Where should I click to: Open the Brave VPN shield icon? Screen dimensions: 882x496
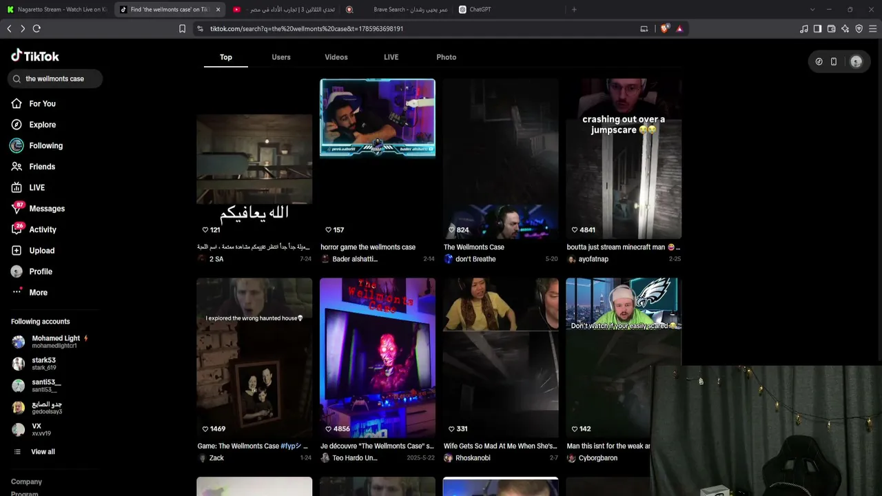859,29
